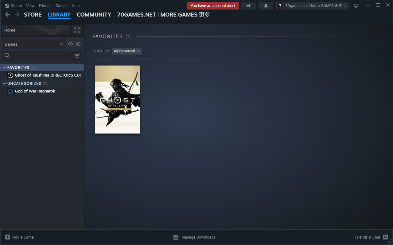Collapse the UNCATEGORIZED category

[x=4, y=83]
